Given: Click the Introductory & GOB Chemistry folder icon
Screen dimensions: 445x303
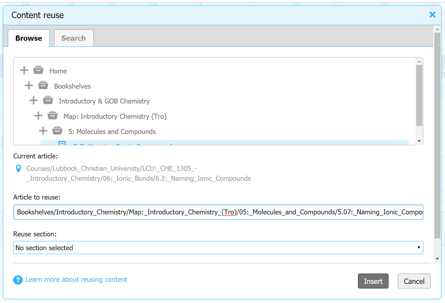Looking at the screenshot, I should (x=48, y=101).
